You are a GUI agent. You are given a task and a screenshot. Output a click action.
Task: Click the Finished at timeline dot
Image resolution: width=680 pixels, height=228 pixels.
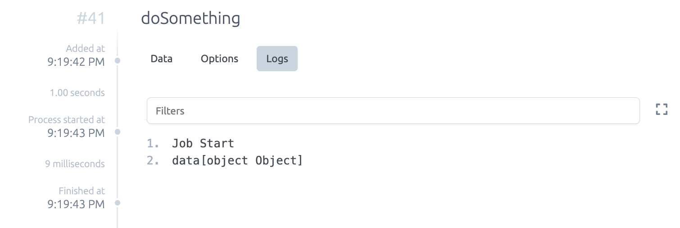tap(118, 203)
